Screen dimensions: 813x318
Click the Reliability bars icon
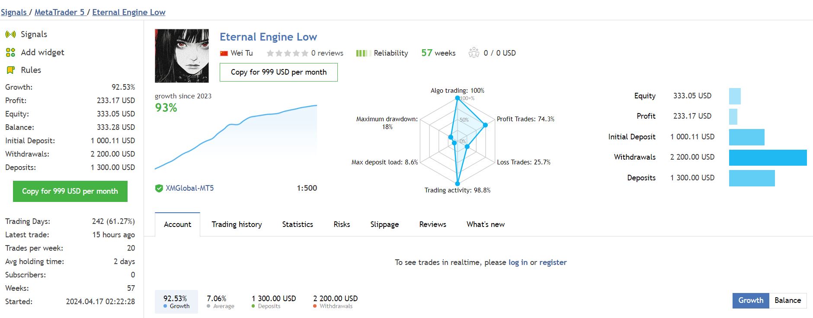coord(363,54)
